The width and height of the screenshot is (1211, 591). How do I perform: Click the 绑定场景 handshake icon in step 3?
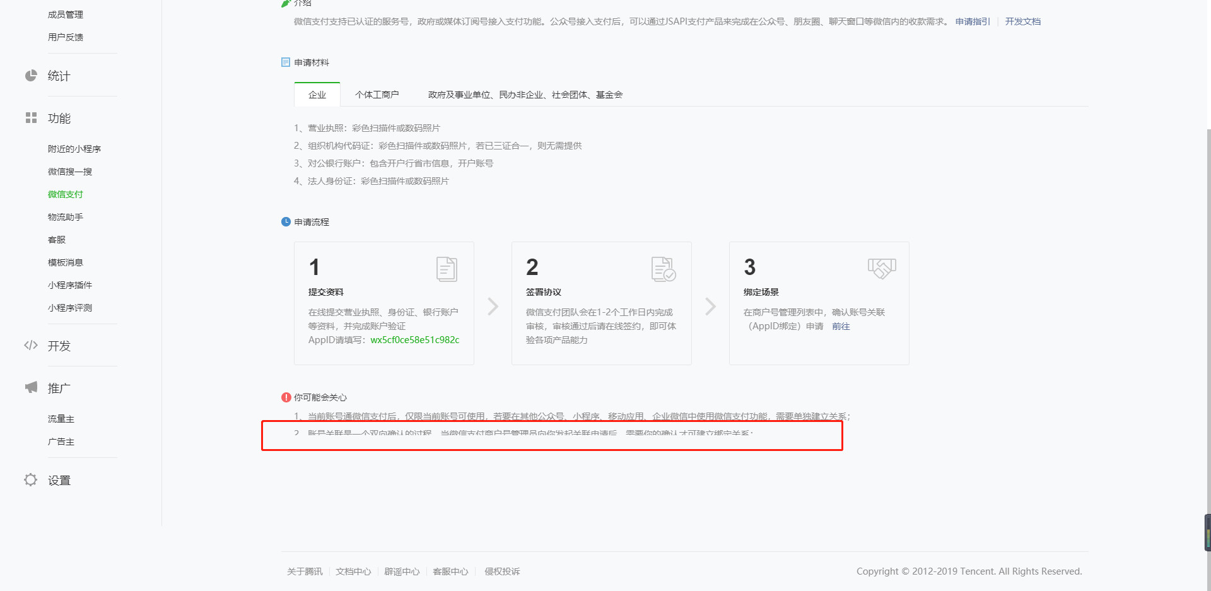[882, 269]
